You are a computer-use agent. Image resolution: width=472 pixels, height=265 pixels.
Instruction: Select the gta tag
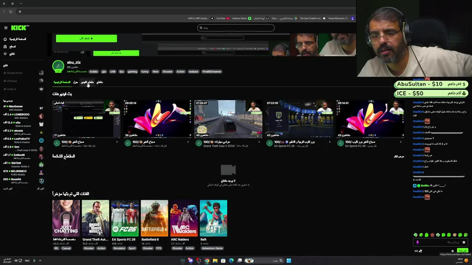point(104,72)
